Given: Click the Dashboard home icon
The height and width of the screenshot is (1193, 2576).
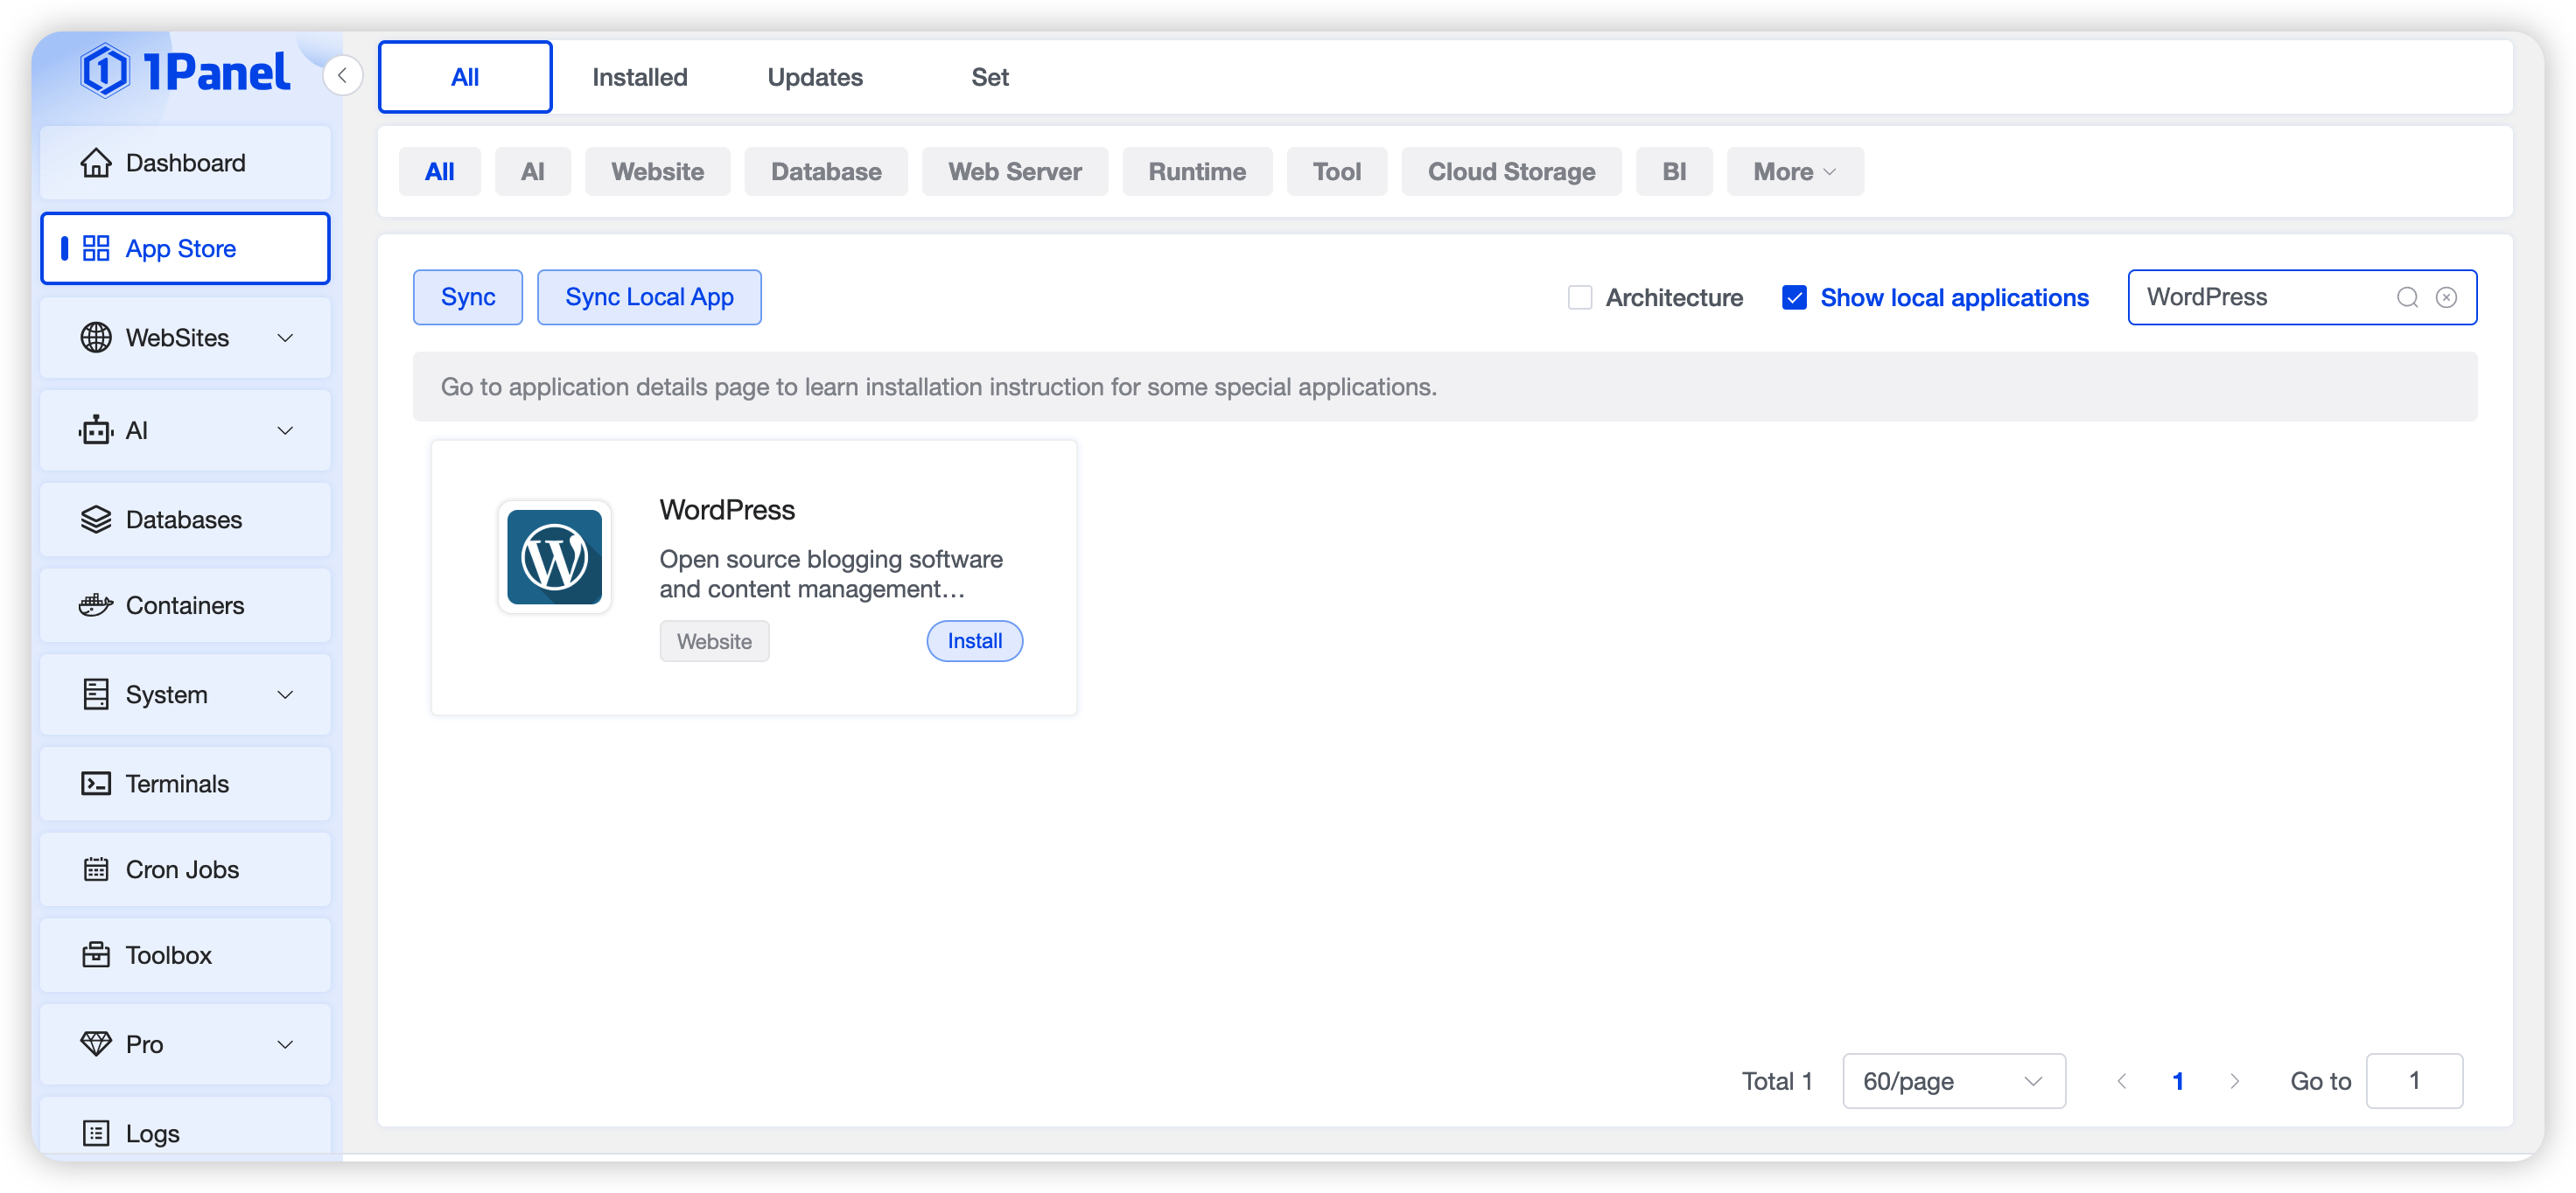Looking at the screenshot, I should [x=96, y=163].
